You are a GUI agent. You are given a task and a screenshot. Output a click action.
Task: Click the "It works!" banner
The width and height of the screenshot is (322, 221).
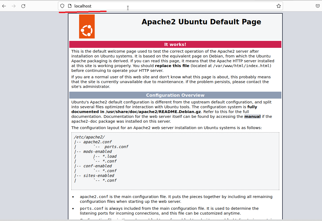click(175, 44)
